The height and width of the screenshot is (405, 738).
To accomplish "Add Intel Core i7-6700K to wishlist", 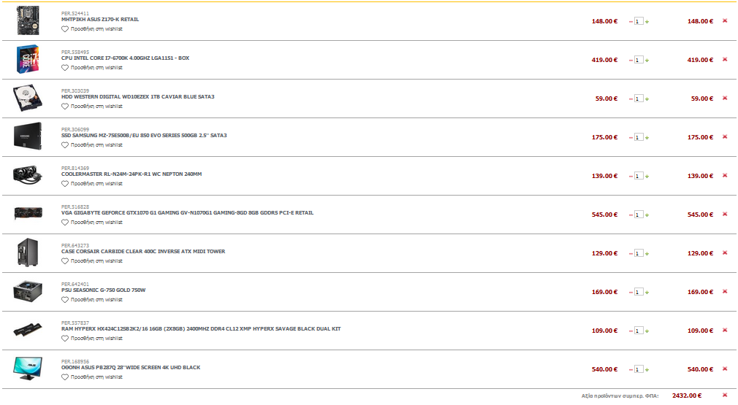I will [92, 68].
